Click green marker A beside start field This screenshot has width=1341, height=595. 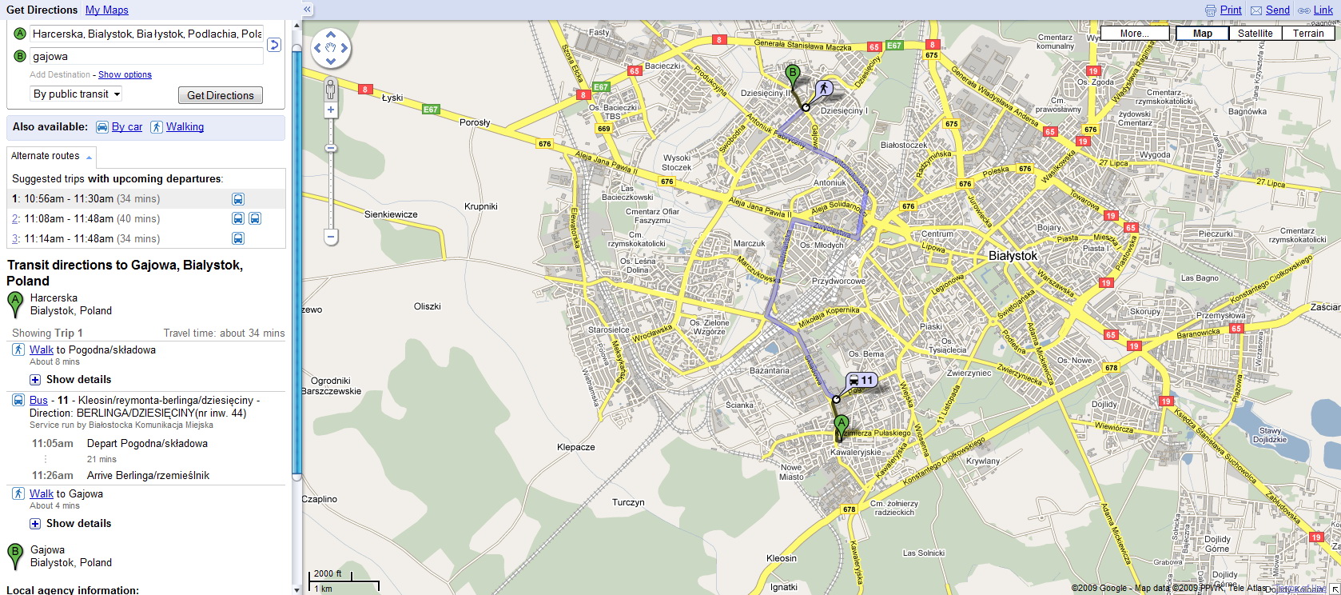[x=20, y=34]
